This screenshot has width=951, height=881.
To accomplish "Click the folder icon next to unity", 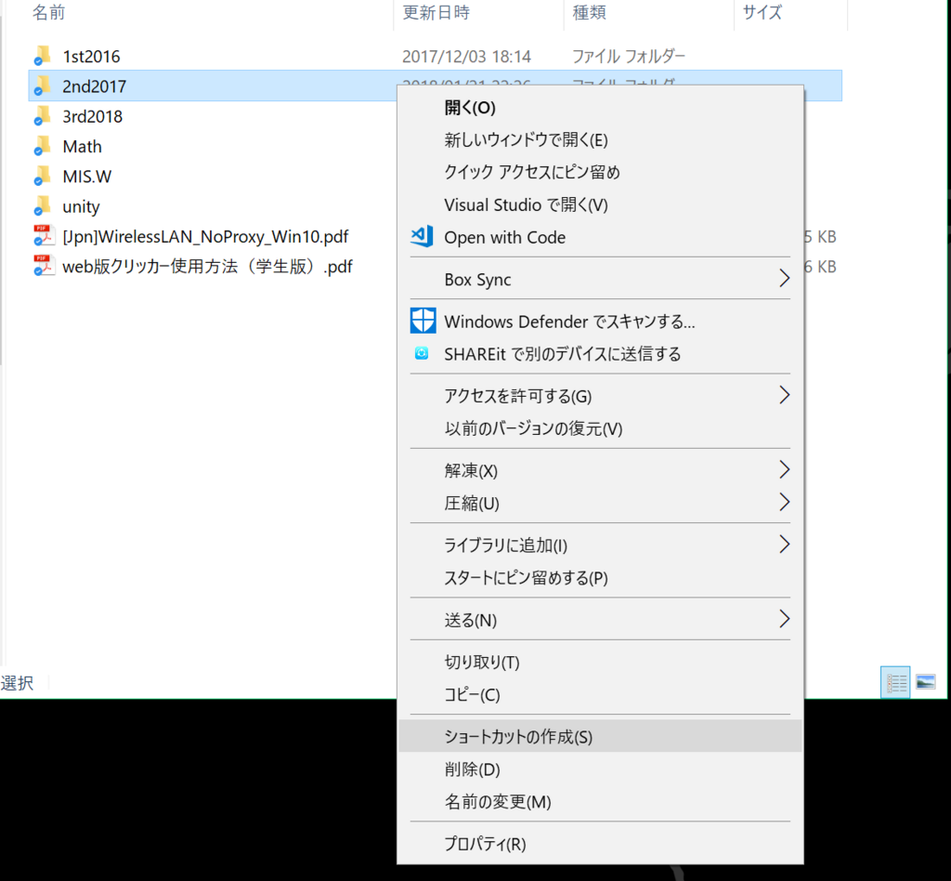I will tap(43, 206).
